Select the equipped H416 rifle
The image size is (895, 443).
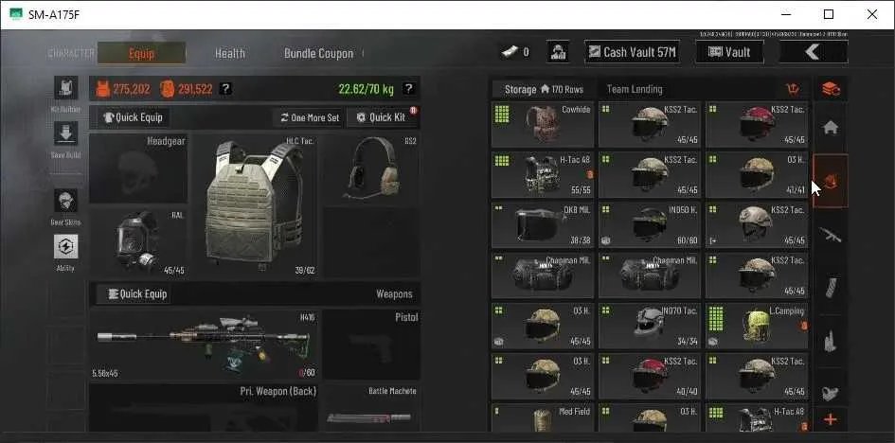coord(205,345)
